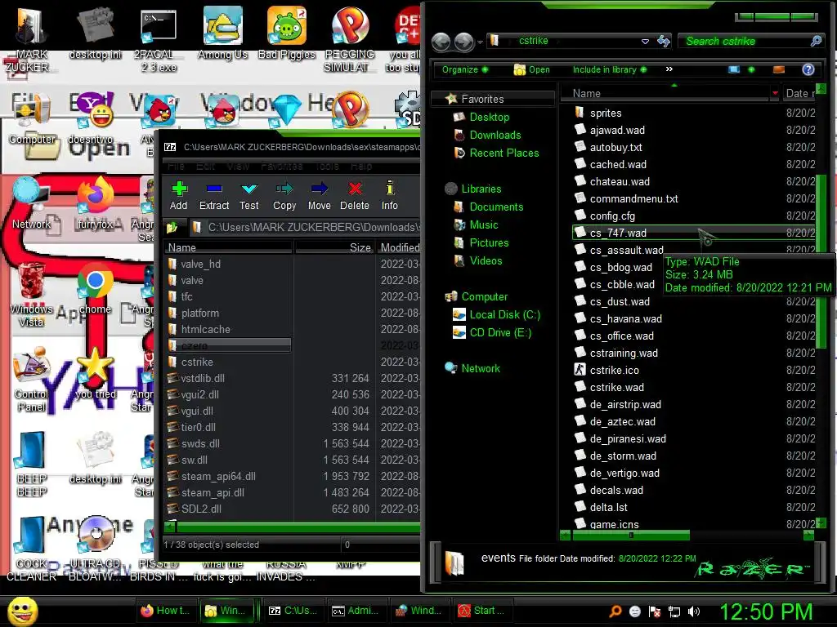Open the Favorites menu in 7-Zip
The image size is (837, 627).
pyautogui.click(x=281, y=167)
